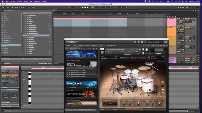Viewport: 202px width, 113px height.
Task: Click the volume icon in macOS menu bar
Action: [161, 1]
